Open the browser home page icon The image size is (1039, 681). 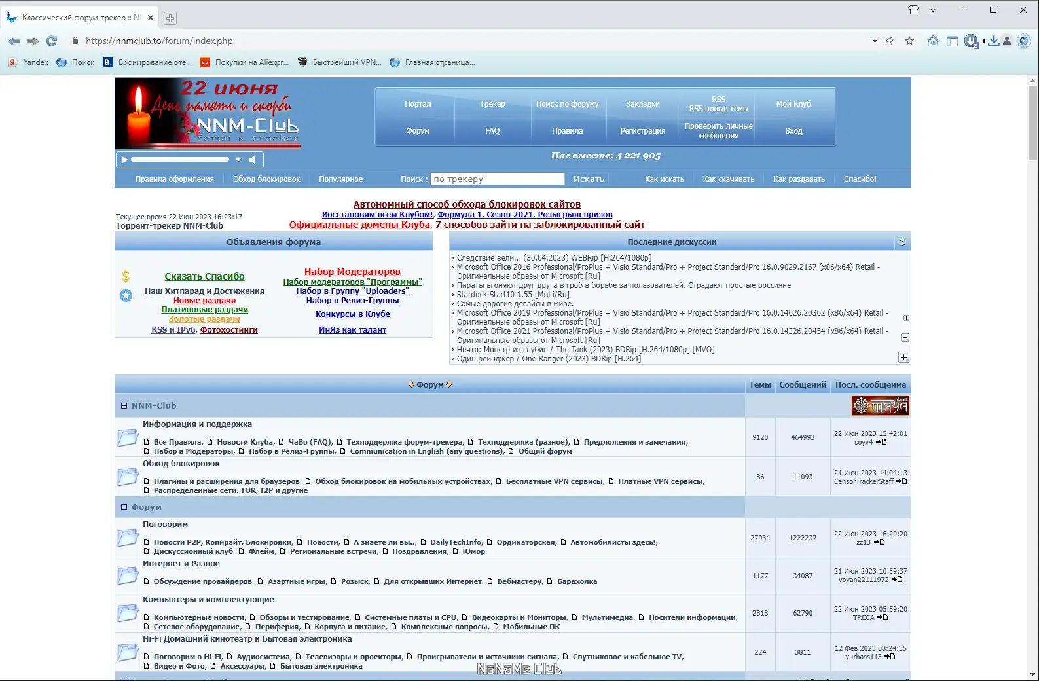point(933,41)
